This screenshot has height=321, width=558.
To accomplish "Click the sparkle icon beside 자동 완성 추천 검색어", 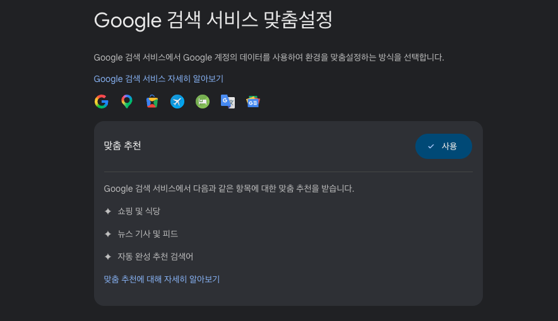I will pyautogui.click(x=108, y=257).
